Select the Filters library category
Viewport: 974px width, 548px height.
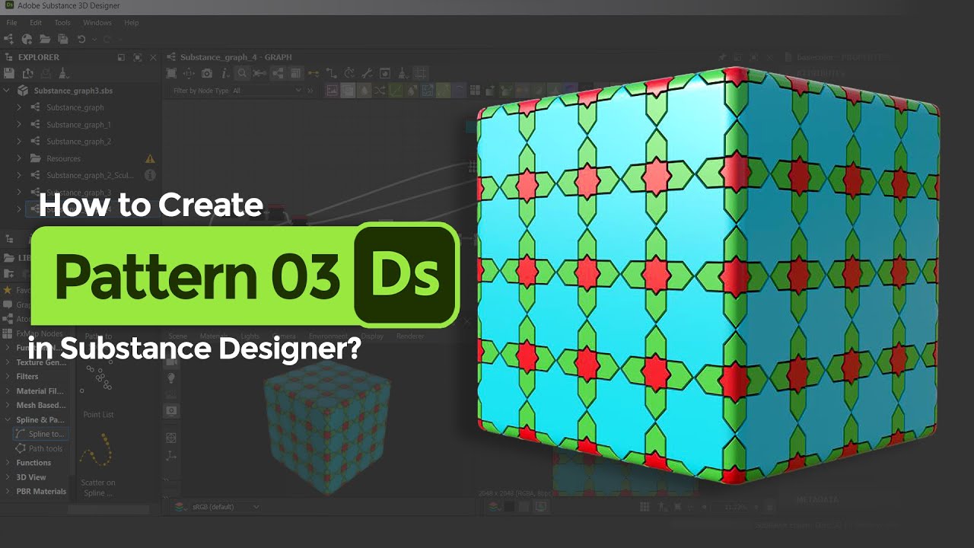tap(27, 376)
